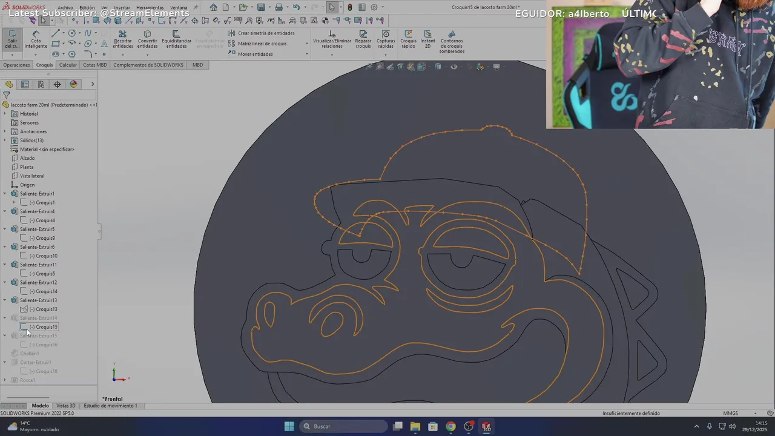The image size is (775, 436).
Task: Open the MMGS units status menu
Action: [731, 414]
